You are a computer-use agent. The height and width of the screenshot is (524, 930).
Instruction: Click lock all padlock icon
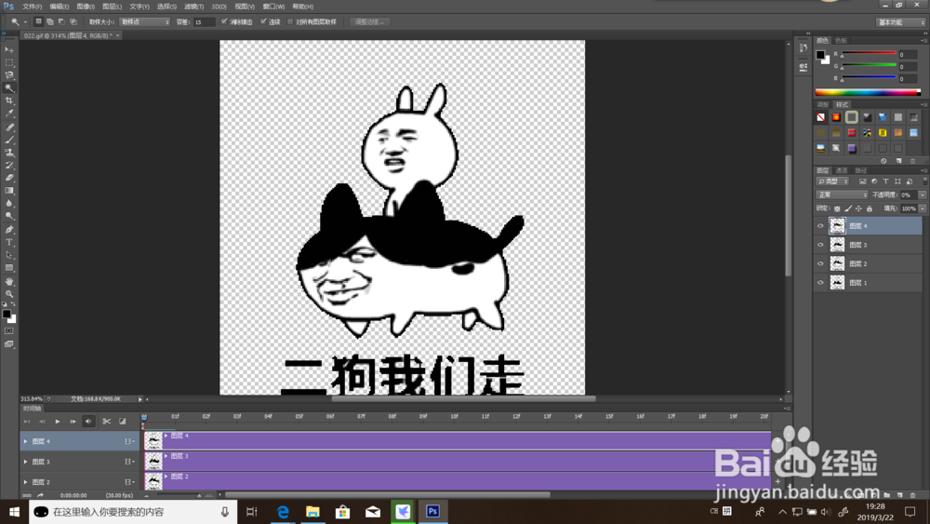click(x=870, y=208)
